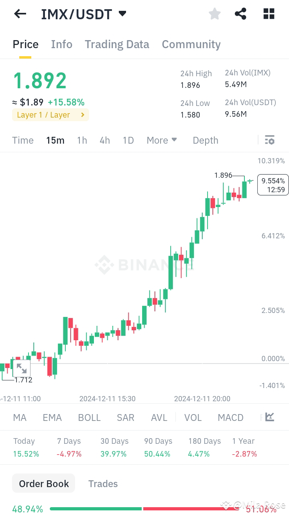
Task: Open chart settings via the settings icon
Action: pyautogui.click(x=270, y=140)
